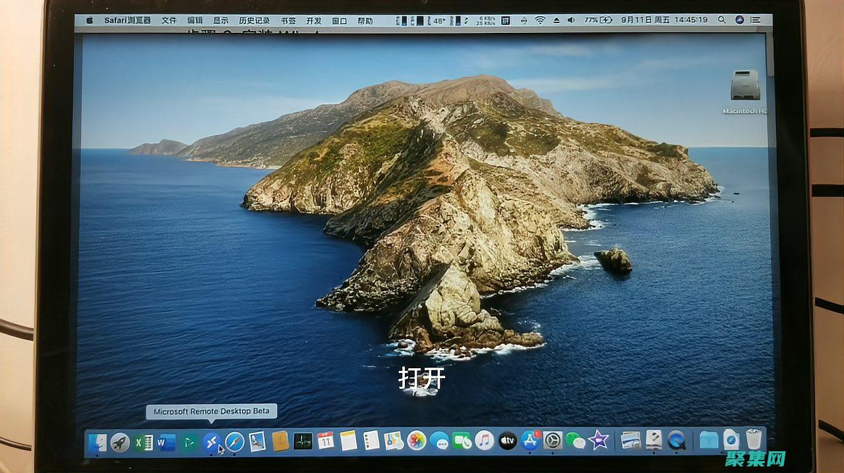Open the Apple TV app
This screenshot has width=844, height=473.
508,440
